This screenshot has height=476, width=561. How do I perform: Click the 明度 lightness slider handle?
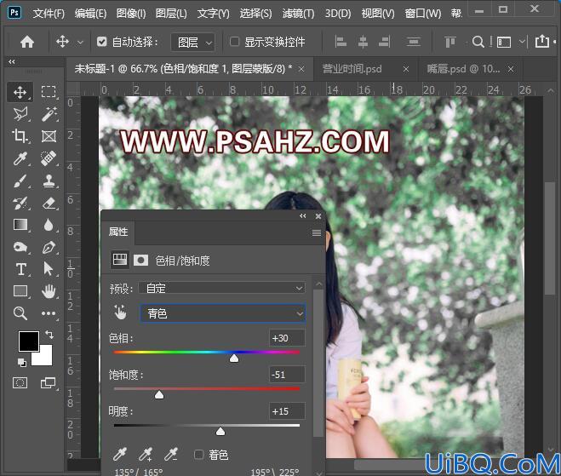220,431
